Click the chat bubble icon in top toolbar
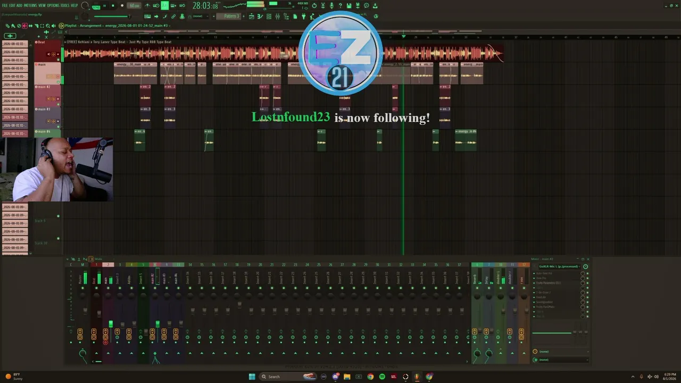Image resolution: width=681 pixels, height=383 pixels. pyautogui.click(x=367, y=6)
